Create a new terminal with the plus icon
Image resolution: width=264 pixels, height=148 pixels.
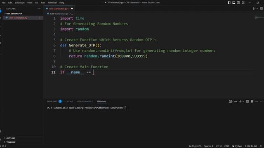(240, 102)
